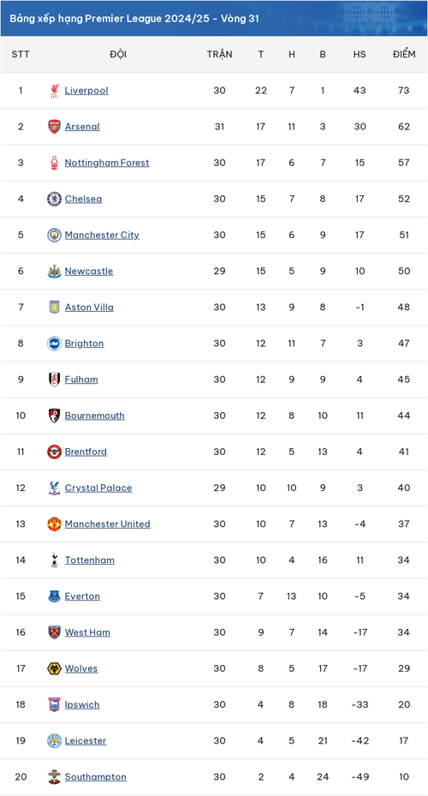Open the Nottingham Forest team link
The height and width of the screenshot is (796, 428).
pyautogui.click(x=107, y=163)
